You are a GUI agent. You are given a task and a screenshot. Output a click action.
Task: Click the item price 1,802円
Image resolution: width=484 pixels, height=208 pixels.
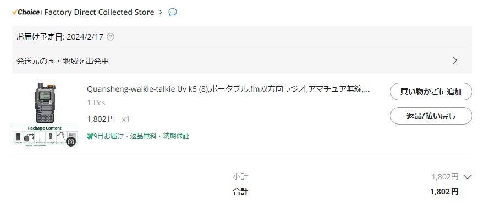(x=101, y=119)
